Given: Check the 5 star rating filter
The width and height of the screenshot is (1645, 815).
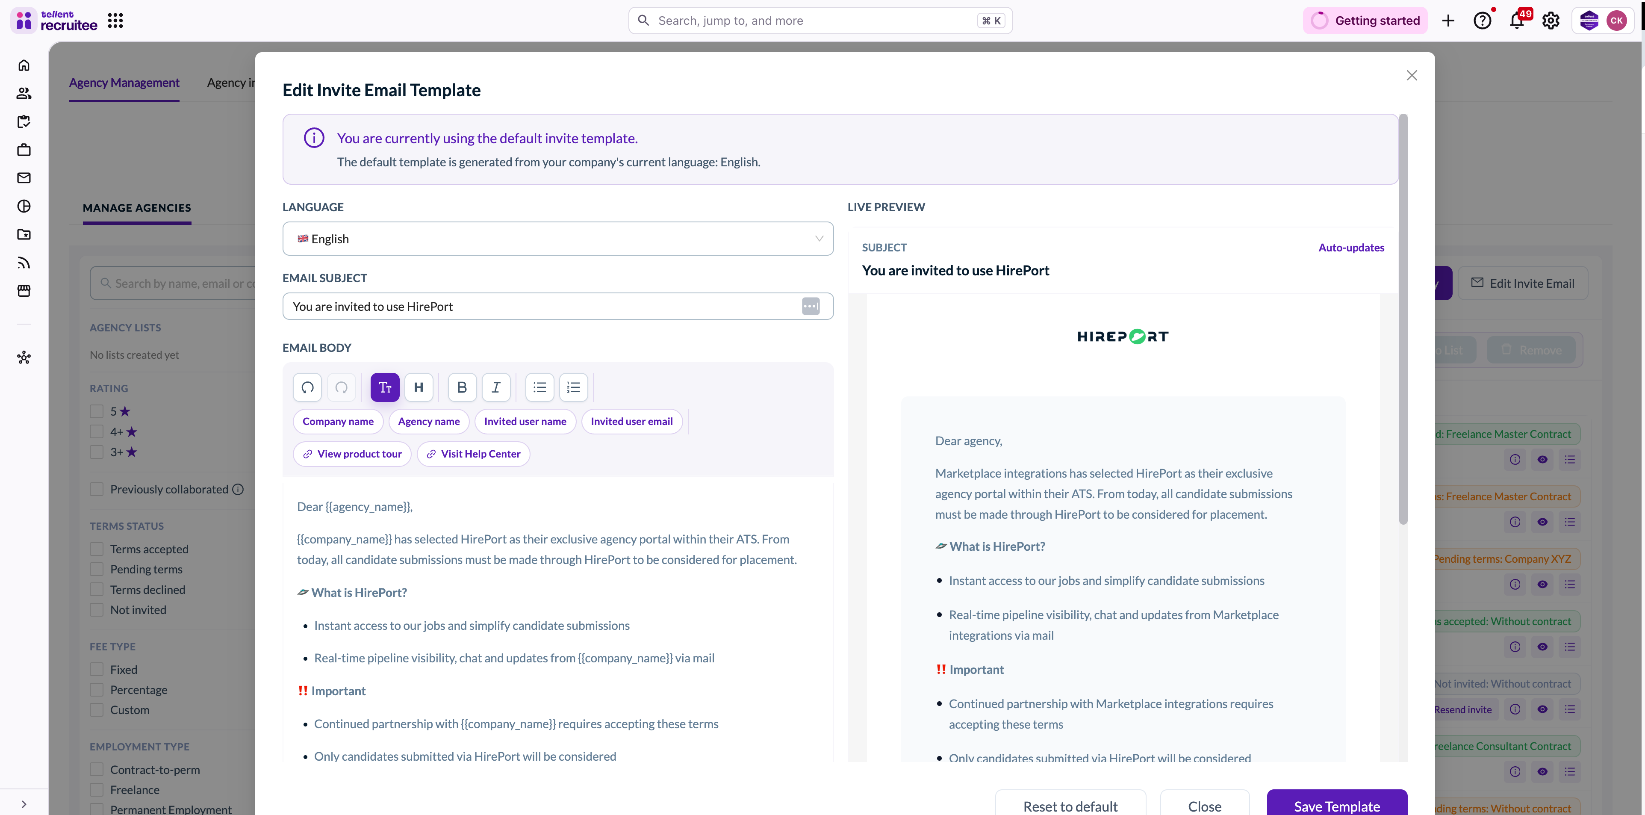Looking at the screenshot, I should pos(97,411).
